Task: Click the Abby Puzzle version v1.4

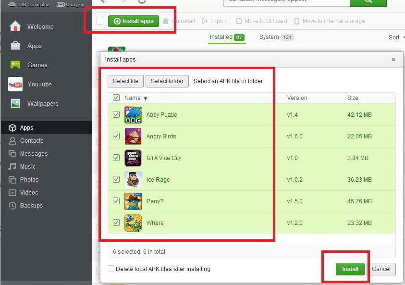Action: [293, 115]
